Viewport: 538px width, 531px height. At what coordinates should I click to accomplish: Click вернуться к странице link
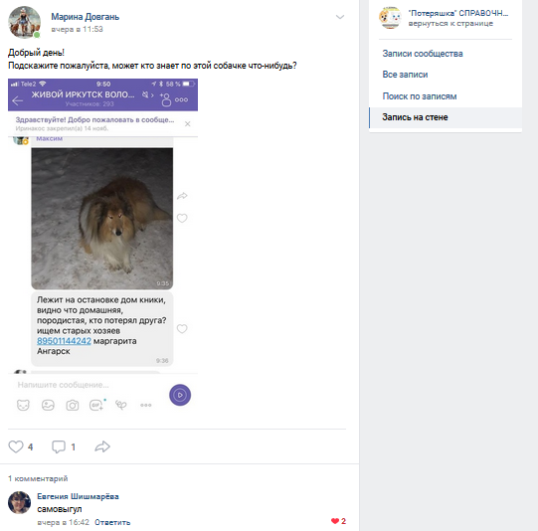point(450,23)
